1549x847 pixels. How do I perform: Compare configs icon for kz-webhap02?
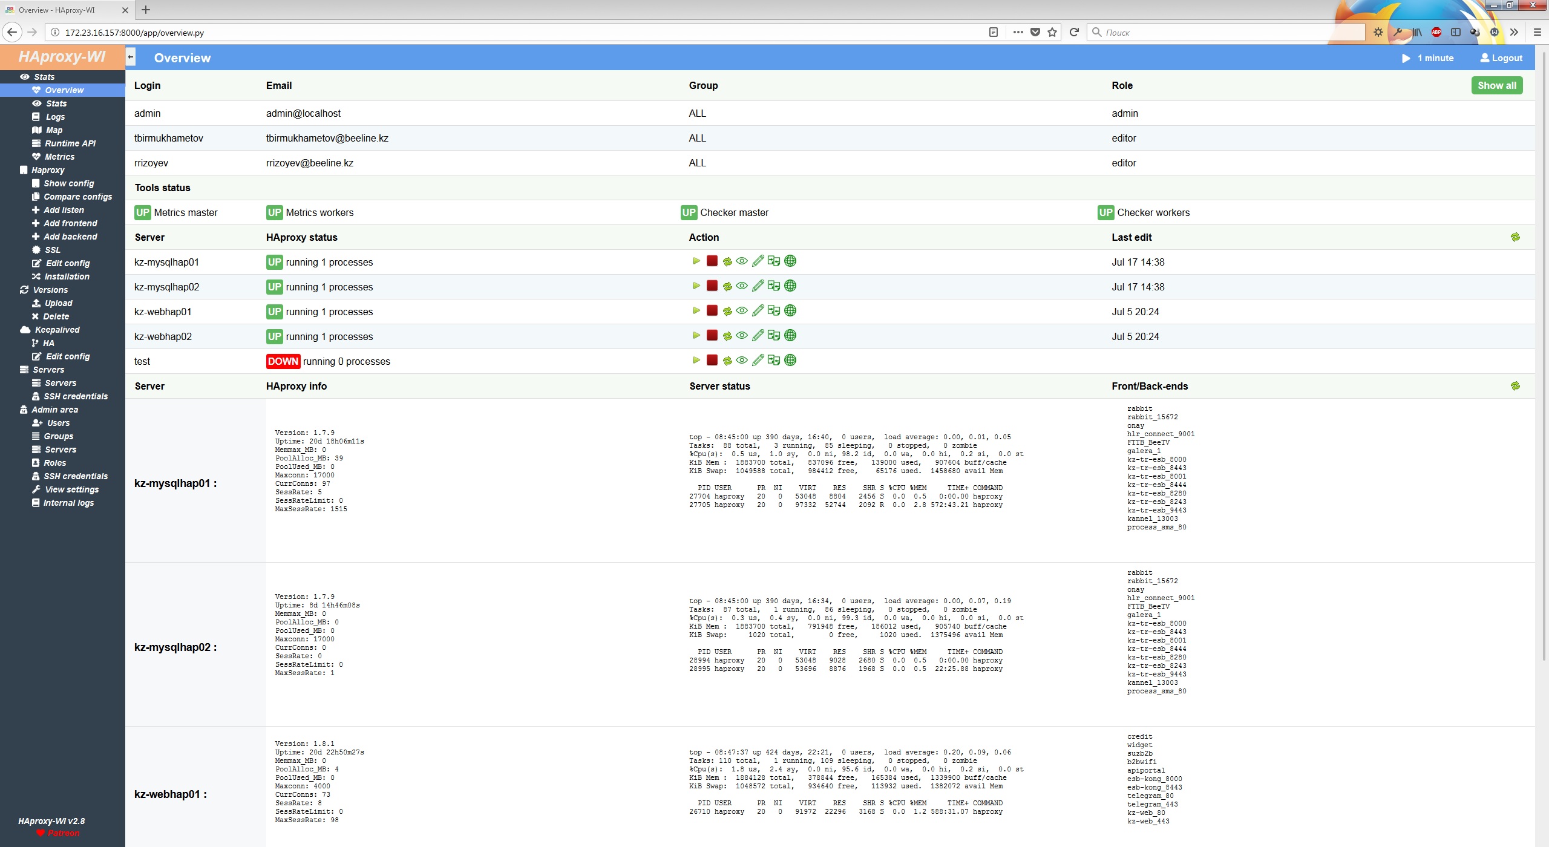774,336
